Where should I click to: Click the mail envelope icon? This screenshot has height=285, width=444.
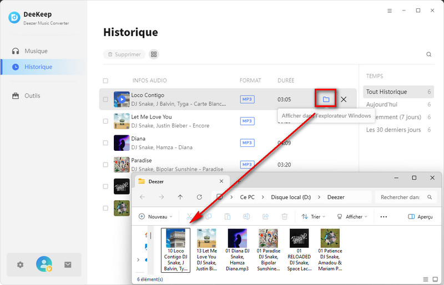pyautogui.click(x=68, y=264)
